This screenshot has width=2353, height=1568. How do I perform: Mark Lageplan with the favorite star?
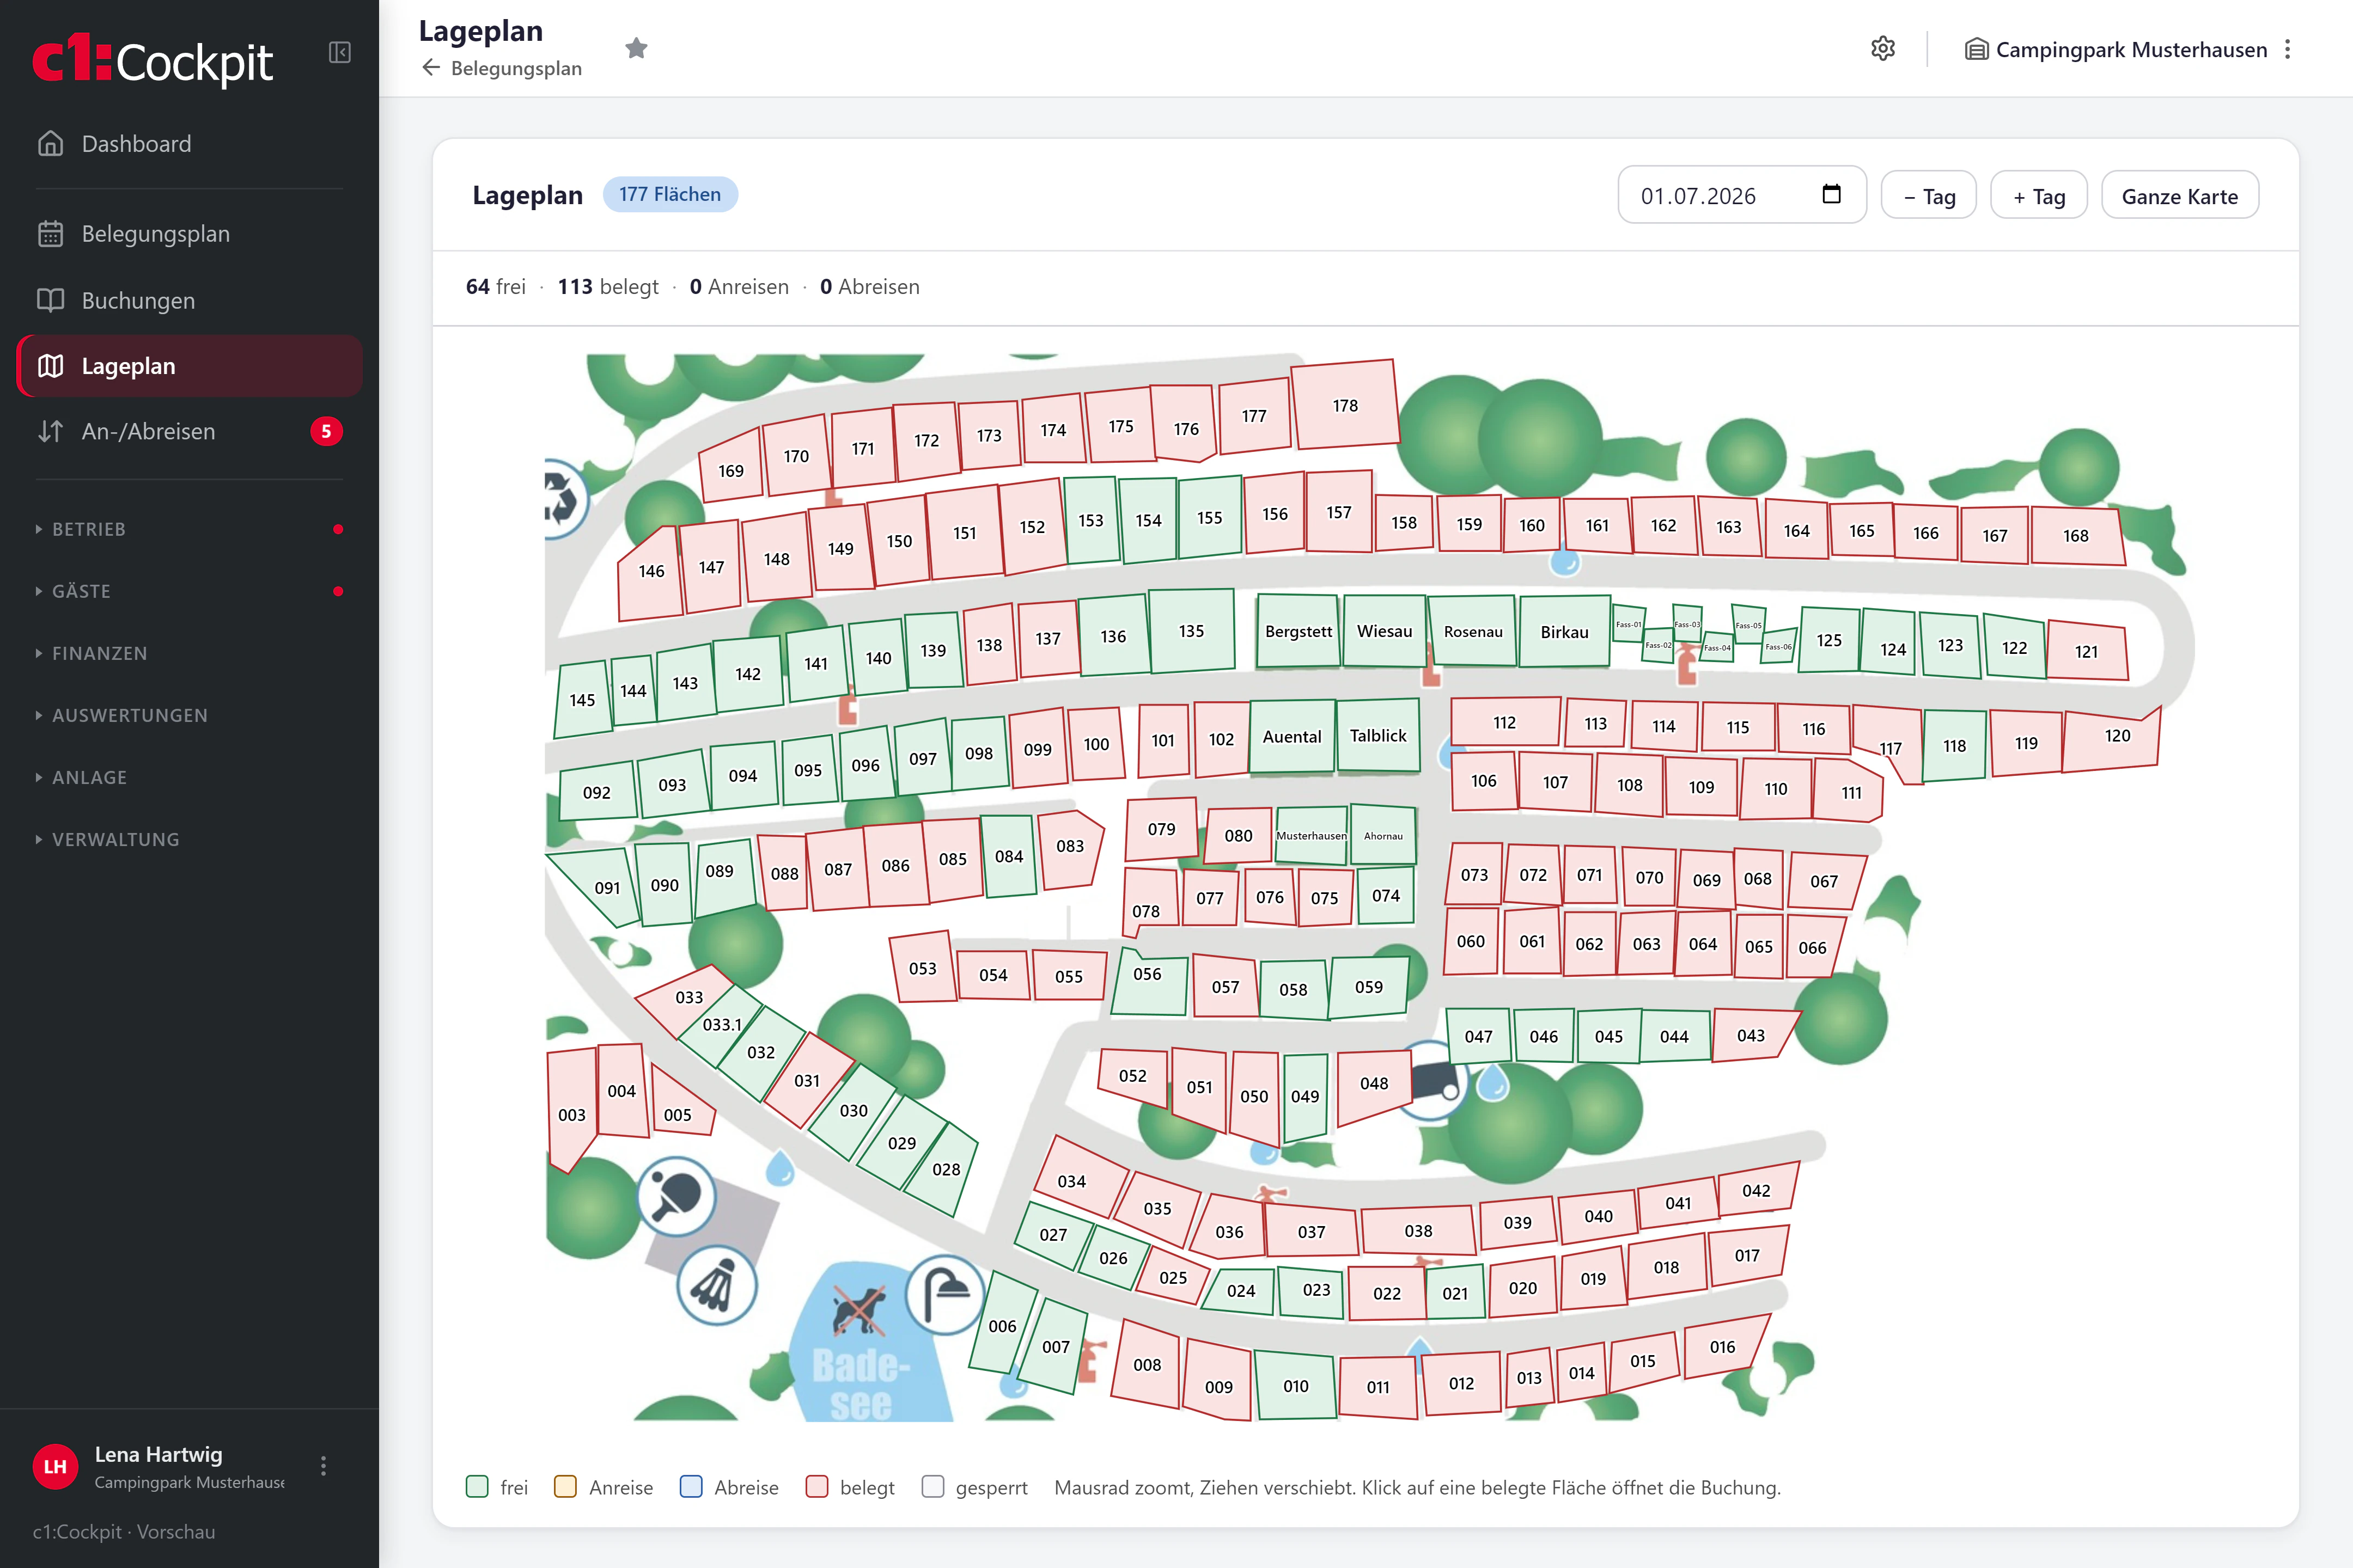(636, 48)
